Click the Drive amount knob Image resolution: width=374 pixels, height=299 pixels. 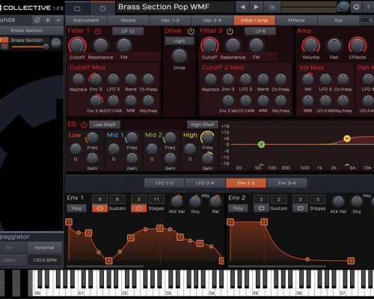(x=180, y=56)
